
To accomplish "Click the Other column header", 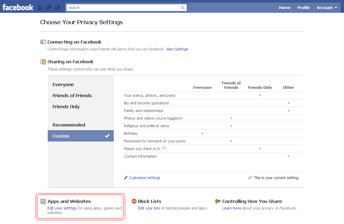I will click(288, 87).
